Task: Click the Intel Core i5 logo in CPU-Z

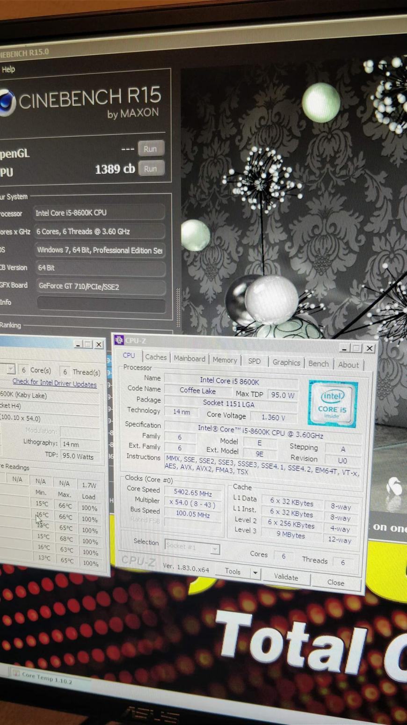Action: (333, 404)
